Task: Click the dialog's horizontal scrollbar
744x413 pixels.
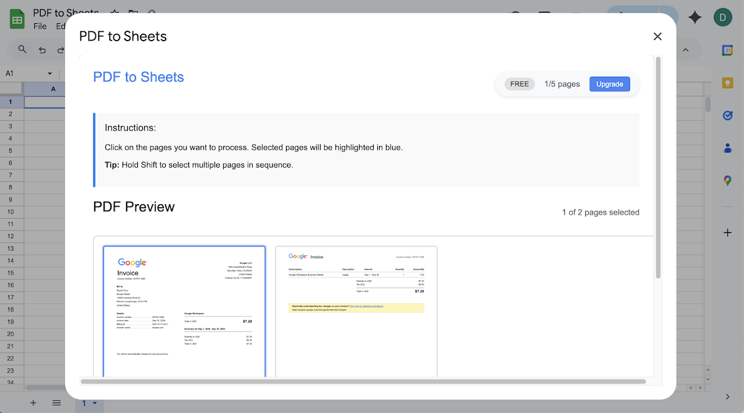Action: point(363,382)
